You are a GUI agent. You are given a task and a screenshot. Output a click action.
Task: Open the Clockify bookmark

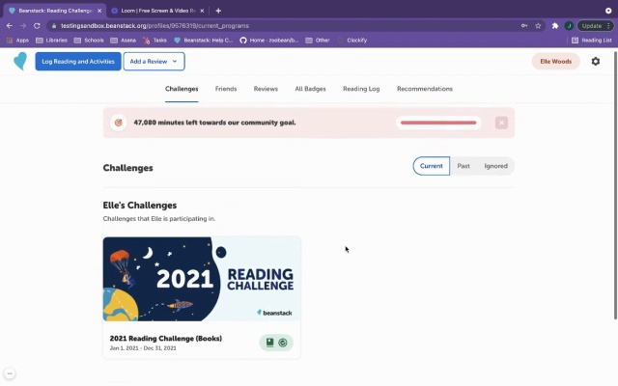(351, 41)
